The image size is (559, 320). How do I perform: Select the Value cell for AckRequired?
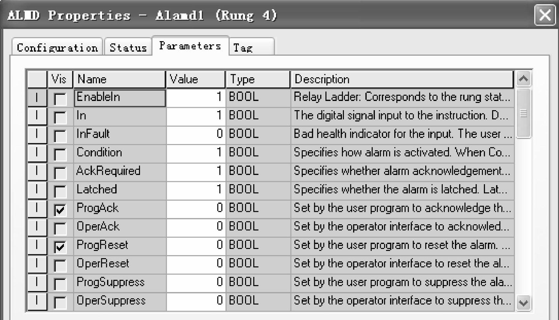click(x=196, y=171)
